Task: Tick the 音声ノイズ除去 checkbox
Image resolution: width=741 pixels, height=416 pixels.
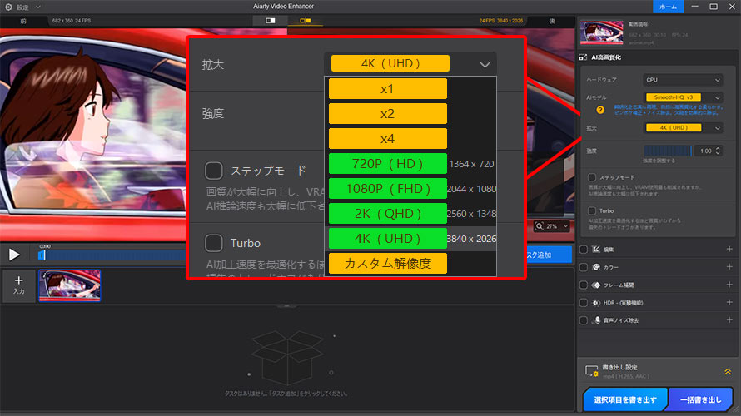Action: [x=584, y=320]
